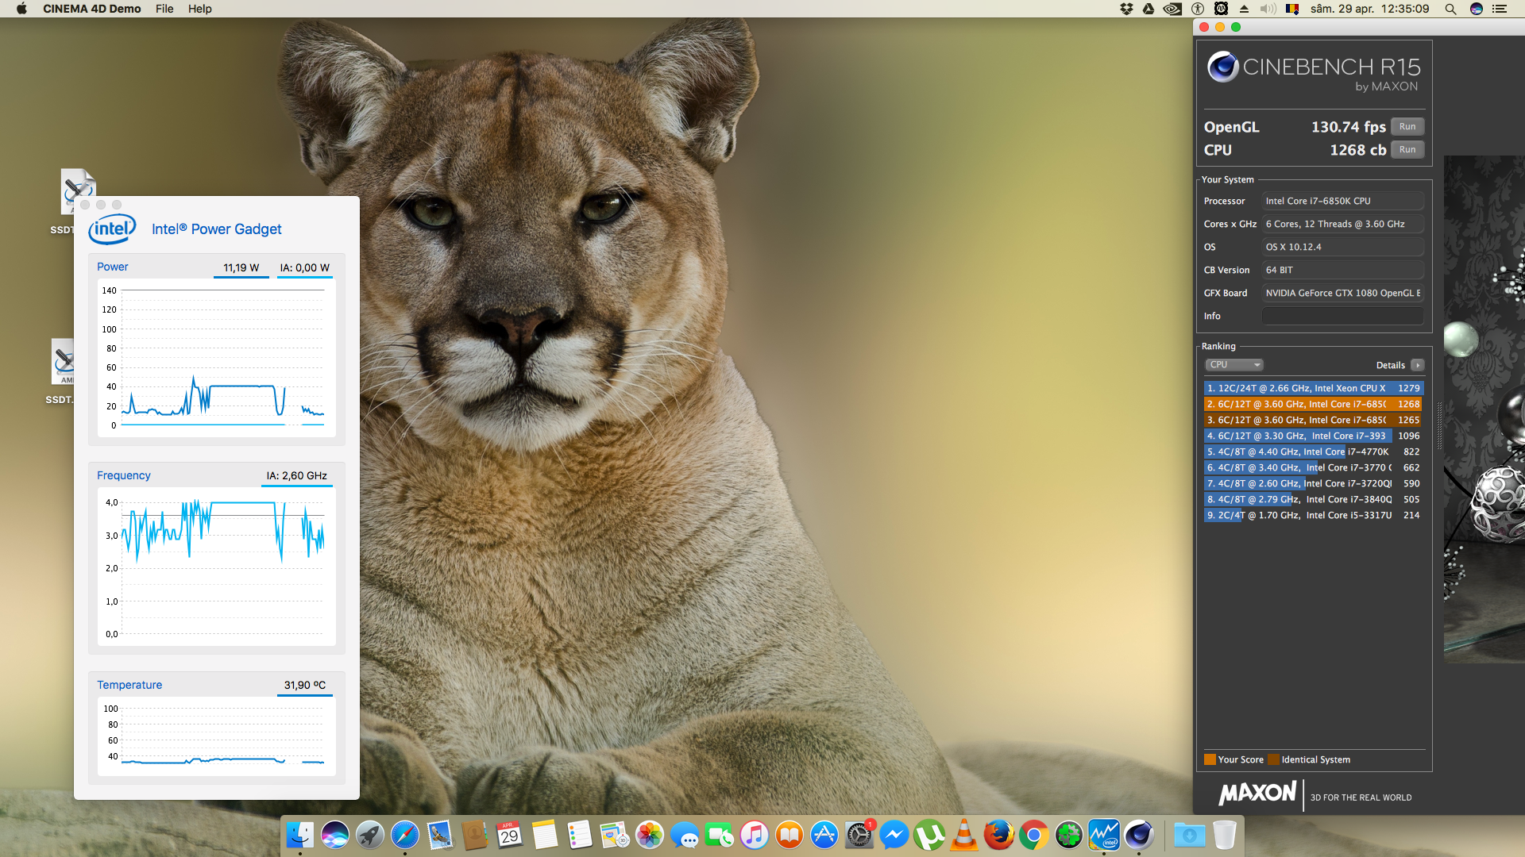This screenshot has height=857, width=1525.
Task: Open System Preferences in dock
Action: [859, 835]
